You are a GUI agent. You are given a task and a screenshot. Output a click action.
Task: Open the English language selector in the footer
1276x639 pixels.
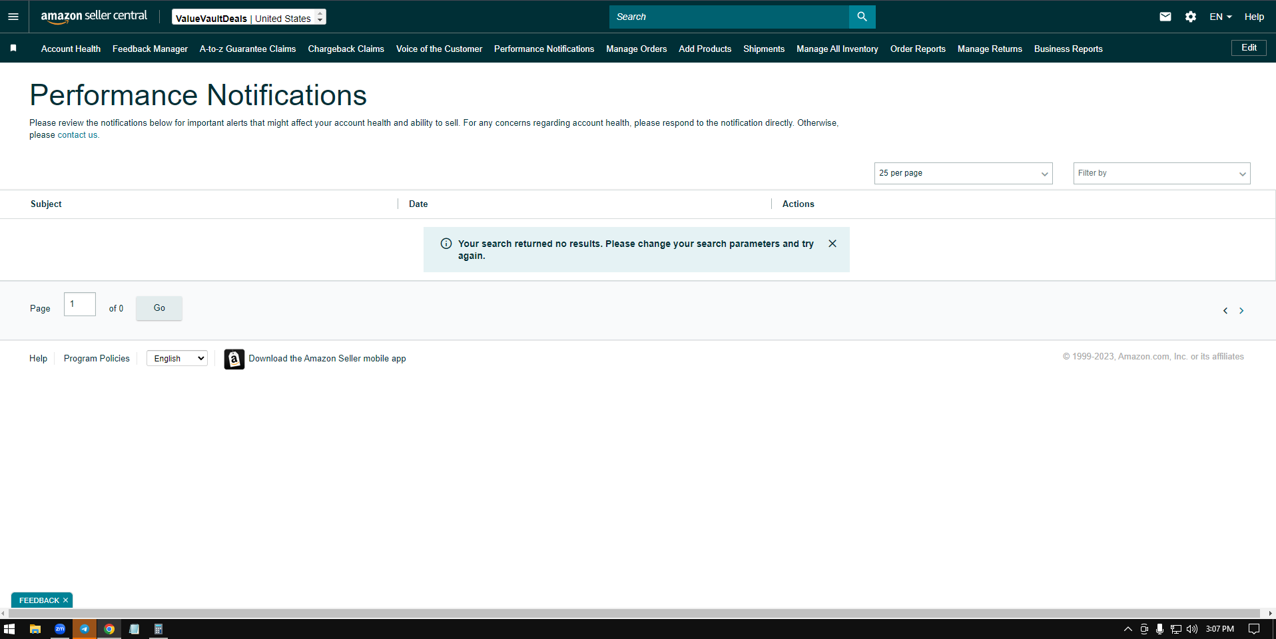coord(177,358)
